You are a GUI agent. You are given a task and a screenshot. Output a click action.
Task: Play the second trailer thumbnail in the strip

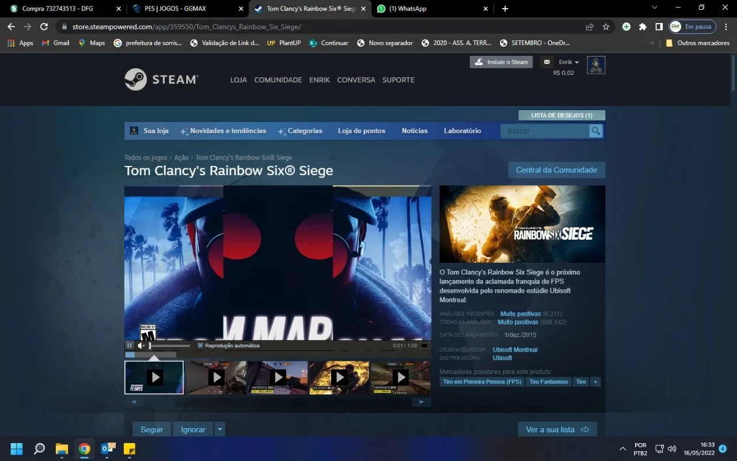click(x=216, y=377)
